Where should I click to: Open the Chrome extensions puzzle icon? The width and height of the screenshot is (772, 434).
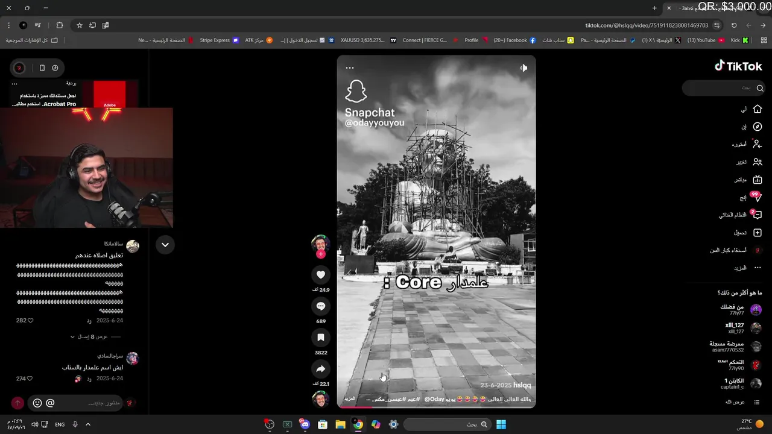[x=59, y=25]
